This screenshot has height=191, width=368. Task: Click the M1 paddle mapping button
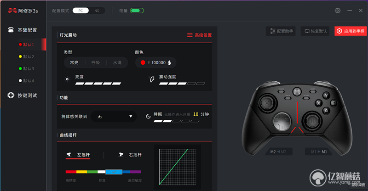[x=319, y=152]
